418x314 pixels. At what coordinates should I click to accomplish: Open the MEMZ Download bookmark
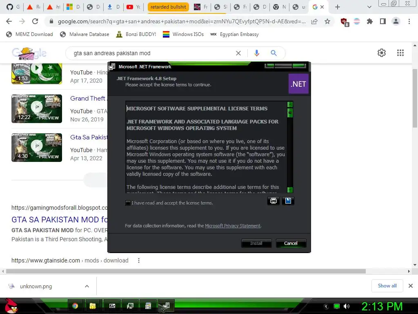(29, 34)
